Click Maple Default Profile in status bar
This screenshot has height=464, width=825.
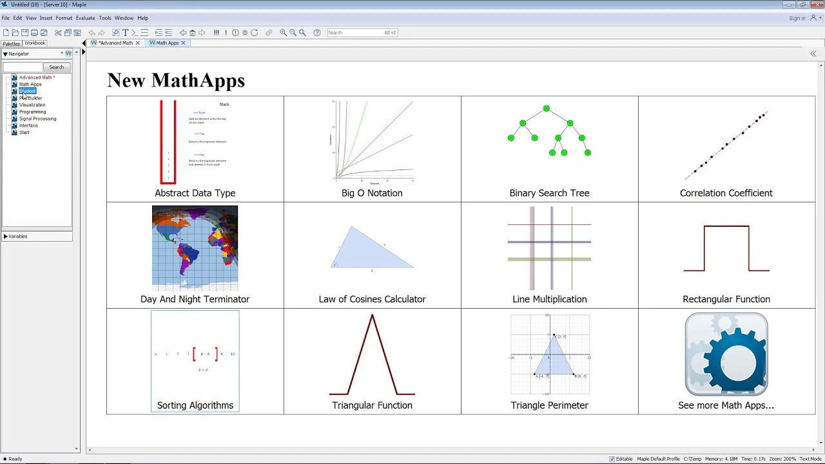pyautogui.click(x=658, y=459)
